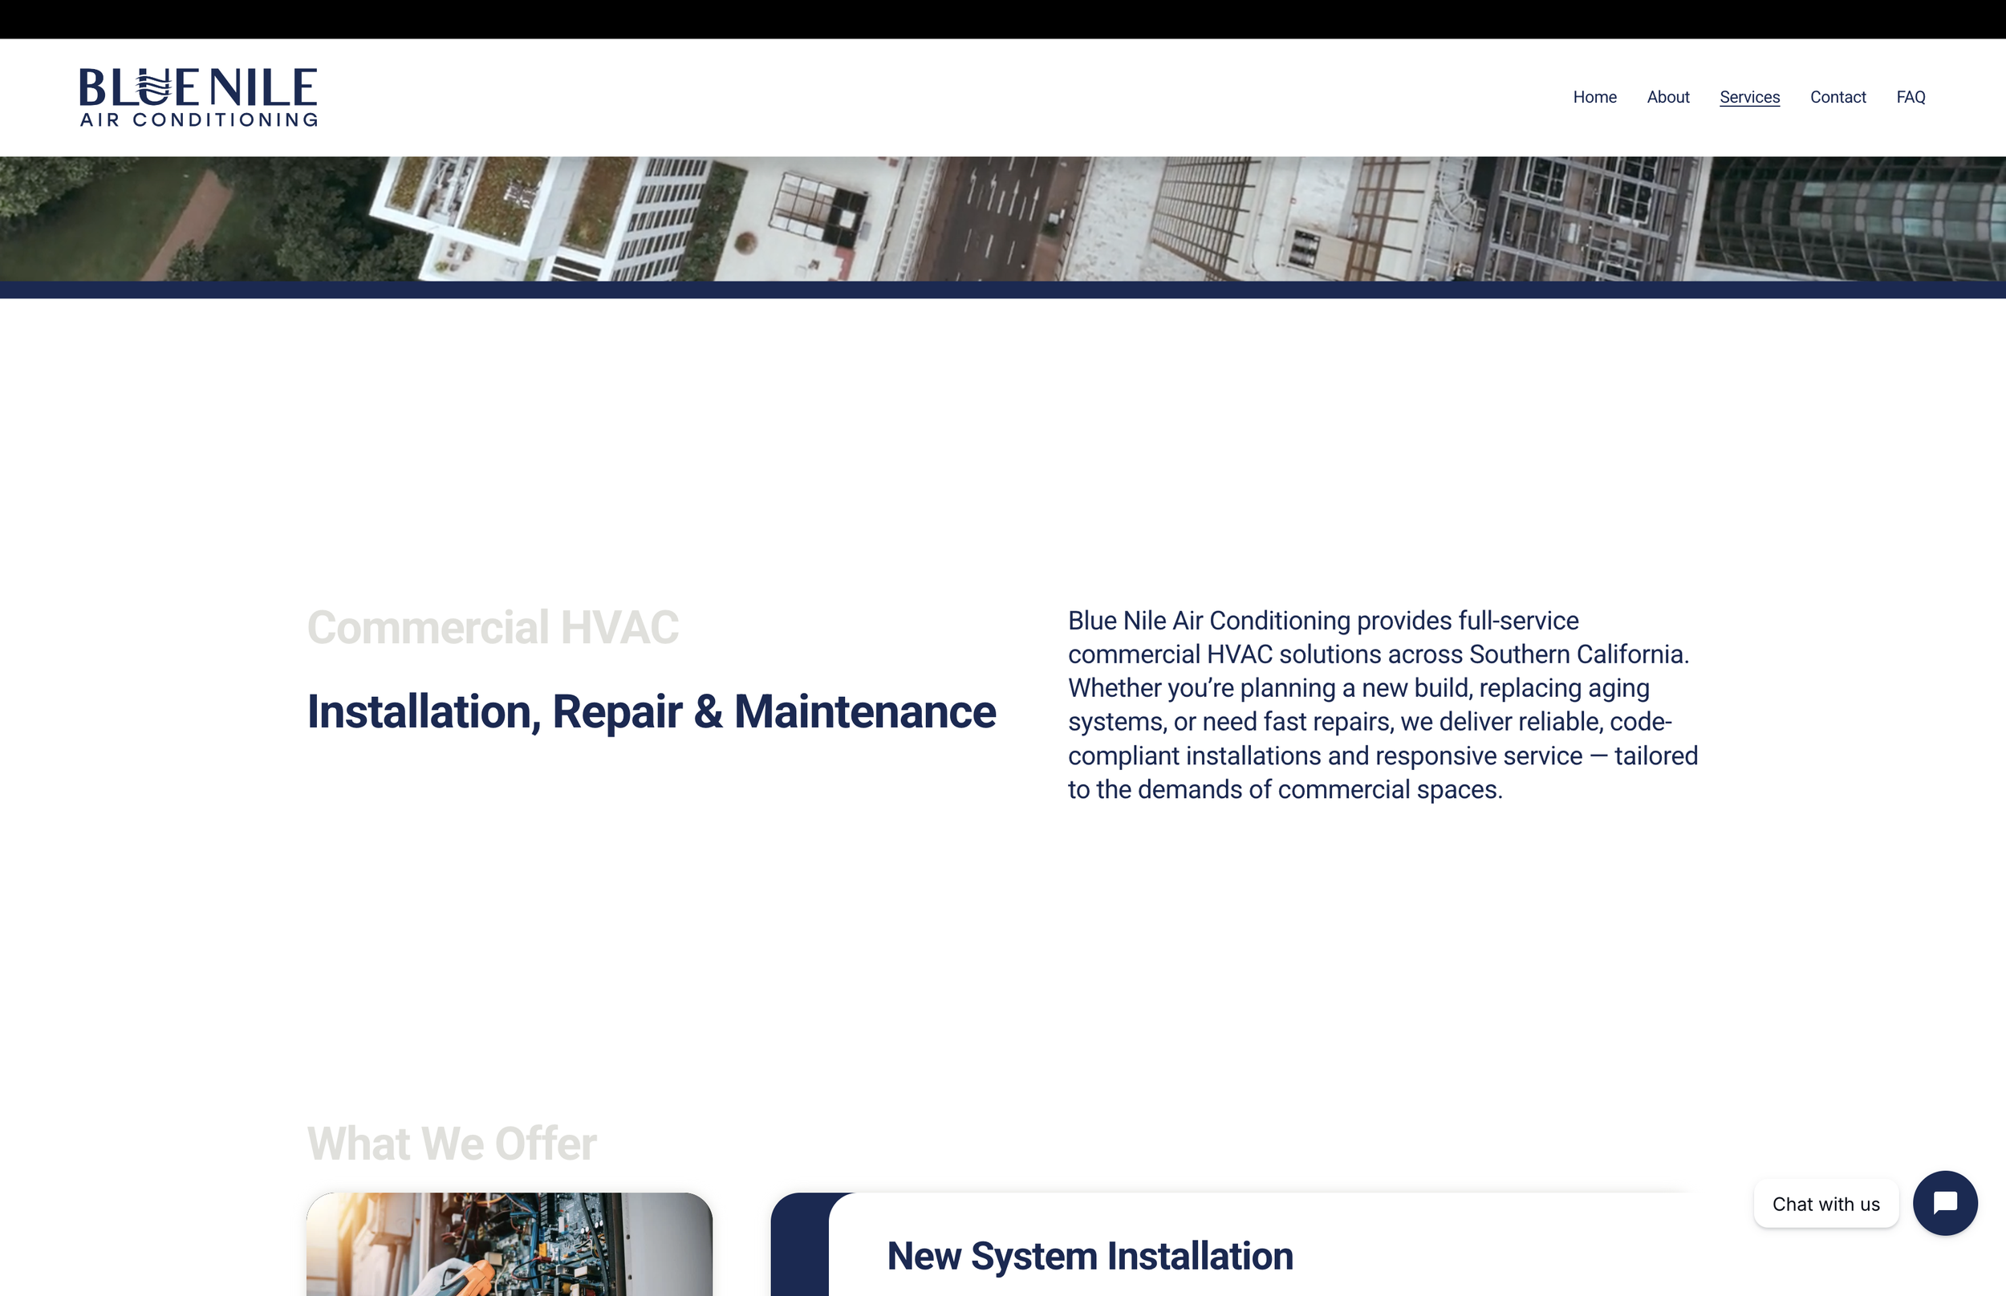Open the chat bubble icon button

coord(1944,1203)
